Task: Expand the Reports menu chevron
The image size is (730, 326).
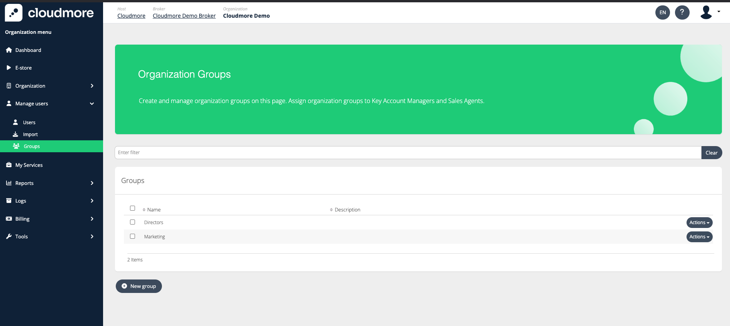Action: click(92, 183)
